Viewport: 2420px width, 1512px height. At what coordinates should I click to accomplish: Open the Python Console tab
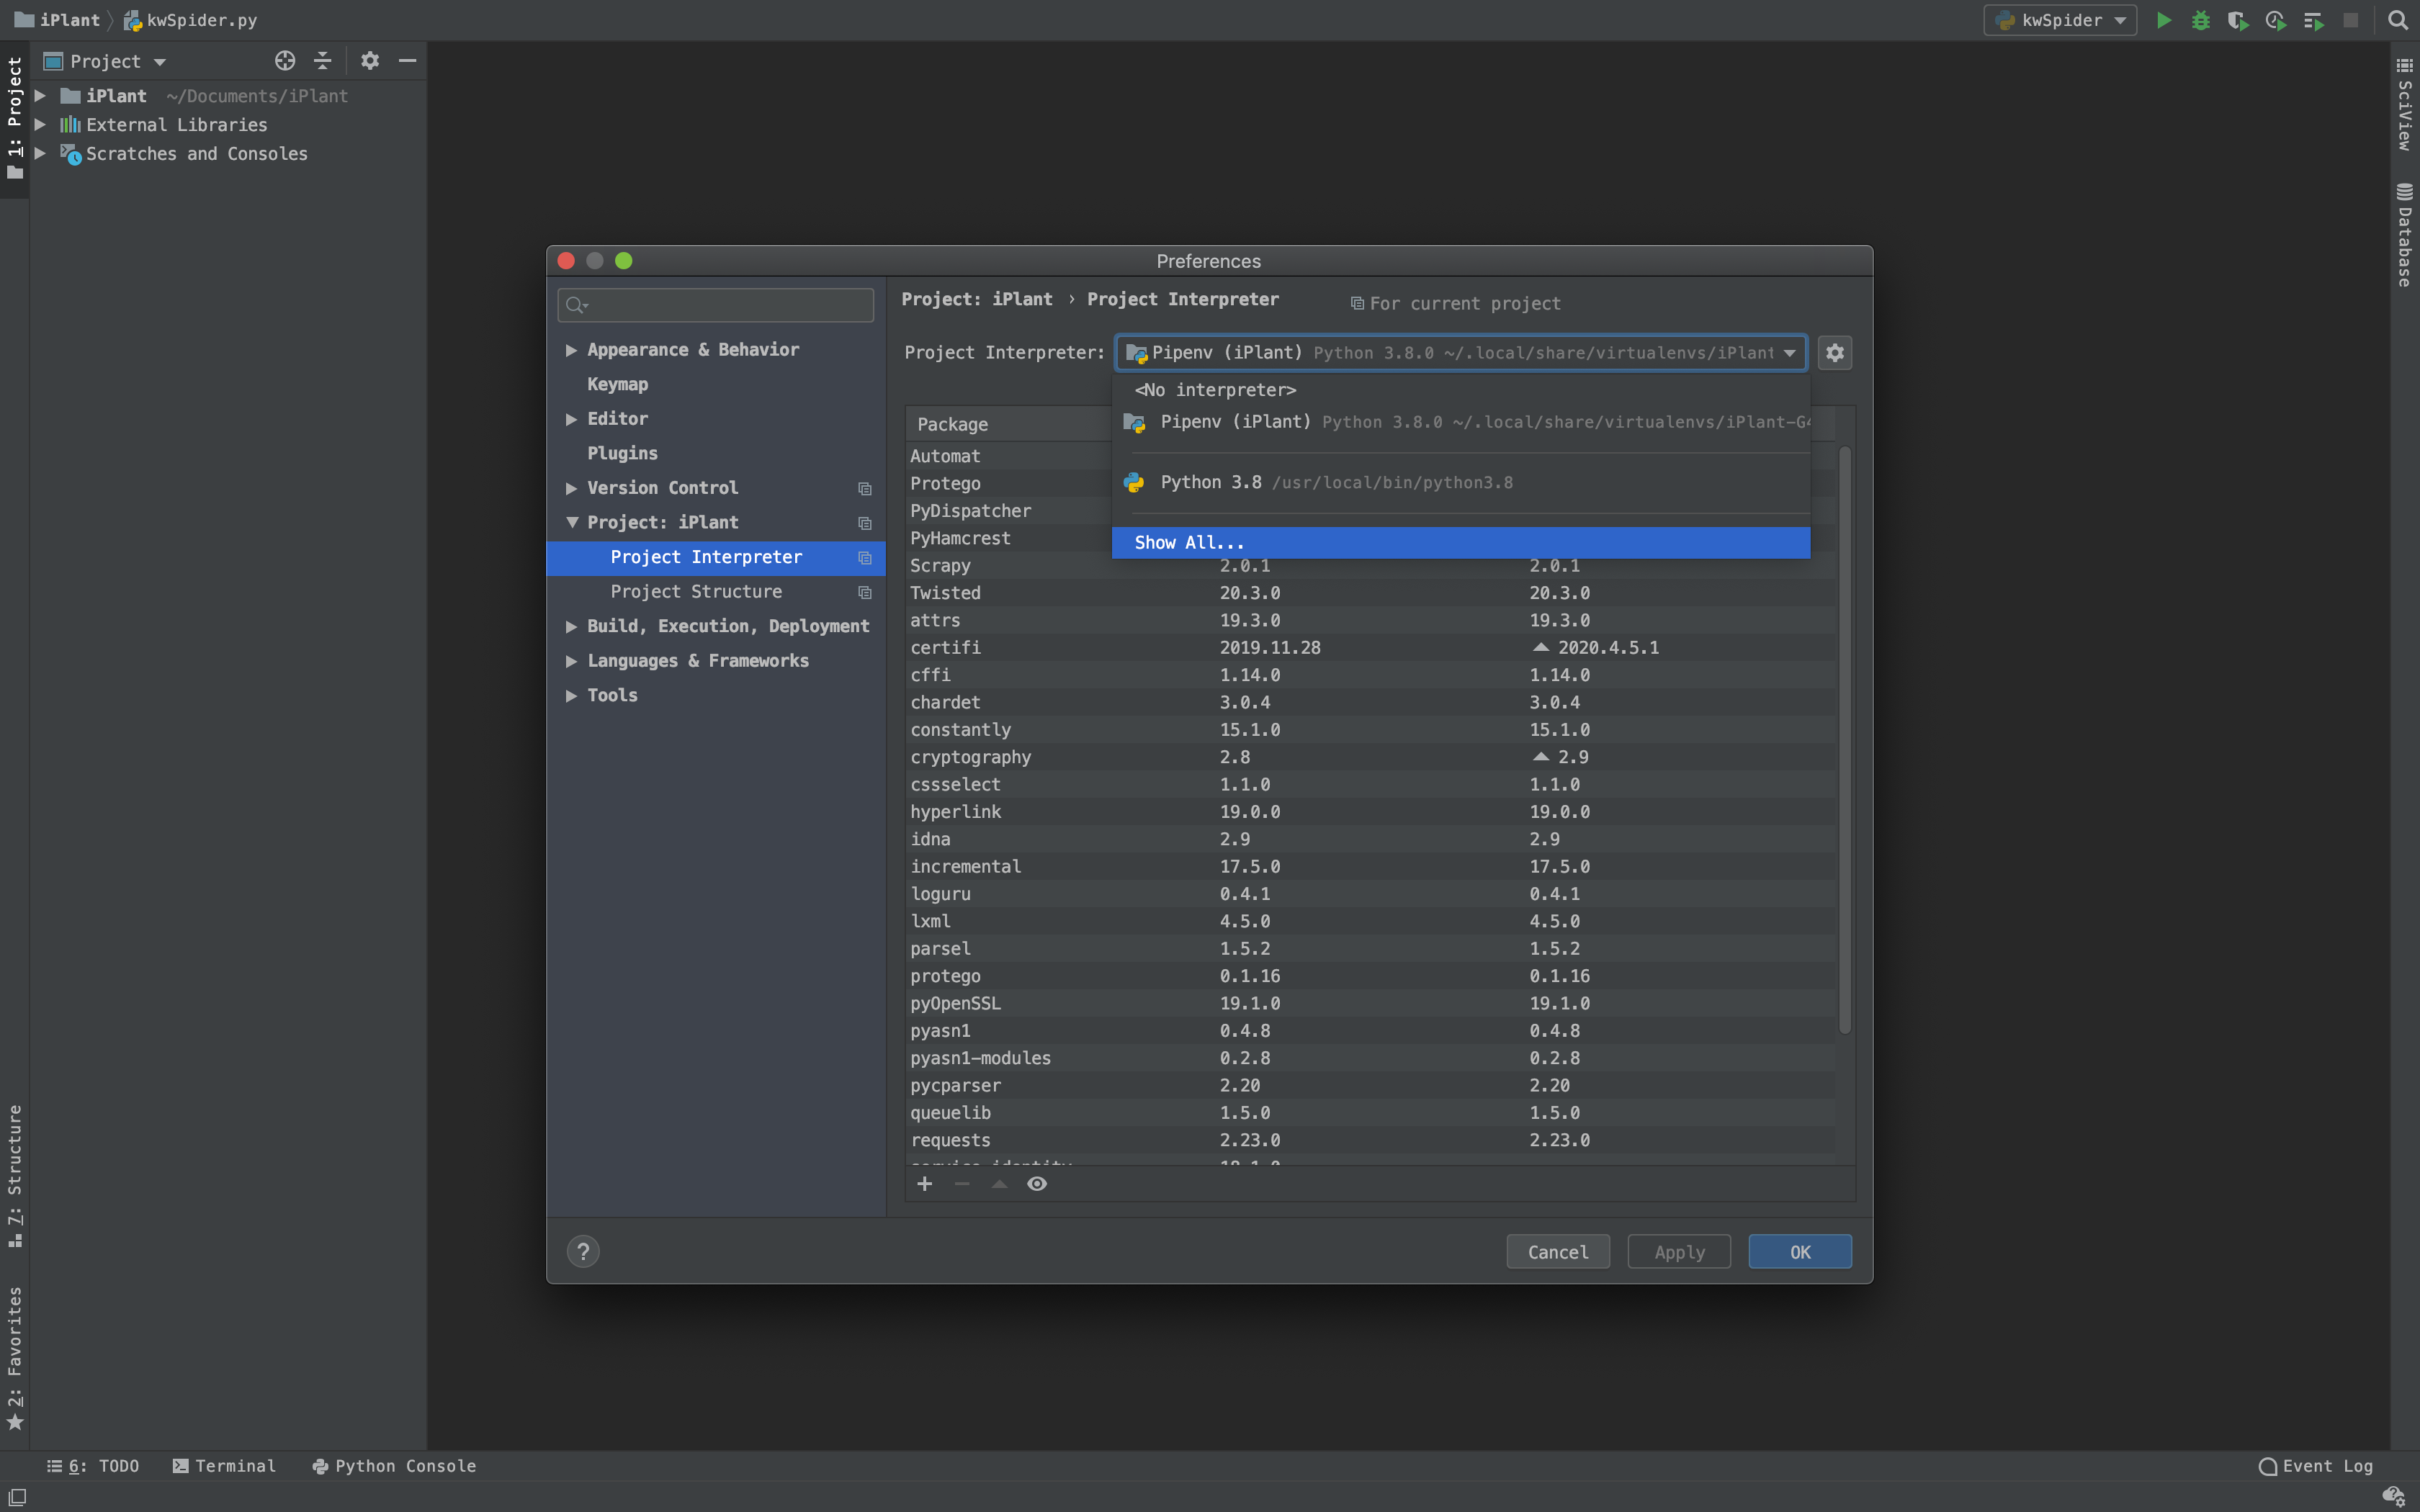point(394,1466)
